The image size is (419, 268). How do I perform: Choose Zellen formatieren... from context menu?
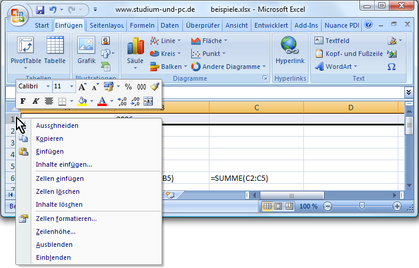click(89, 219)
